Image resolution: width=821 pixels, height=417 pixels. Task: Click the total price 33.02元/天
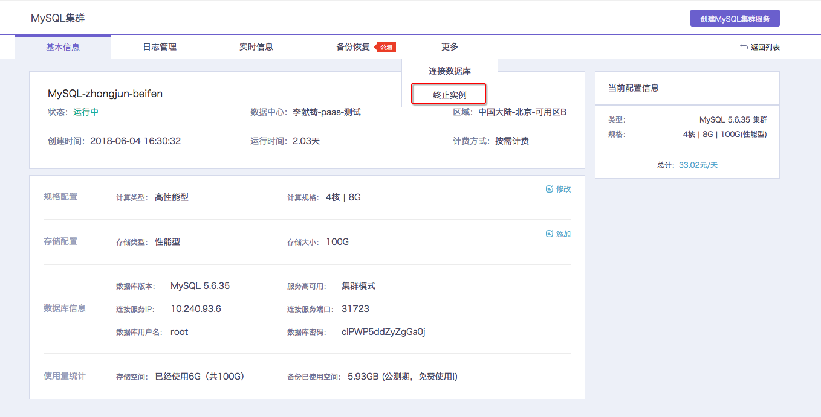point(698,165)
